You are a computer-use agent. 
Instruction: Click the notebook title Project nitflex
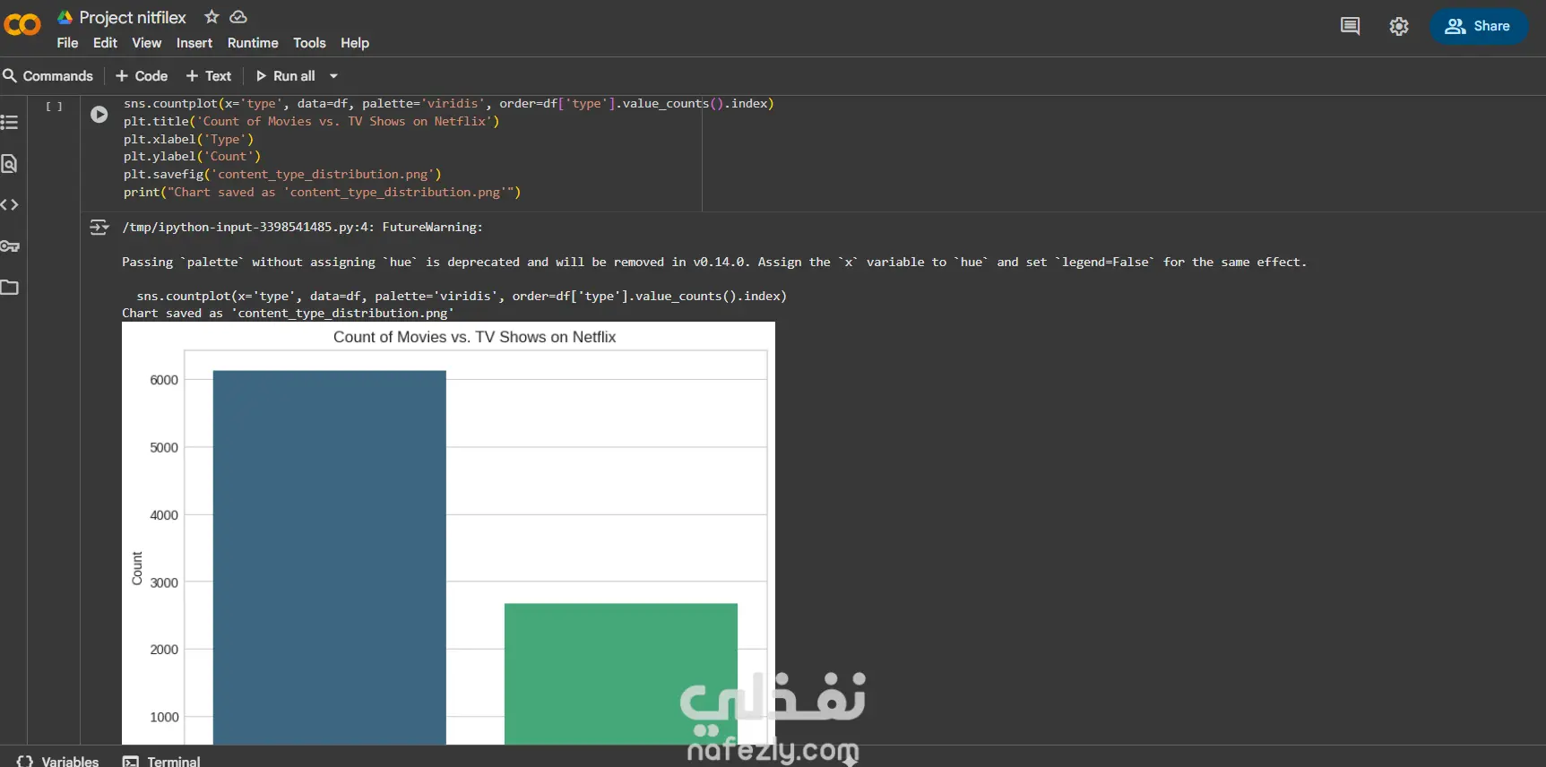click(133, 17)
